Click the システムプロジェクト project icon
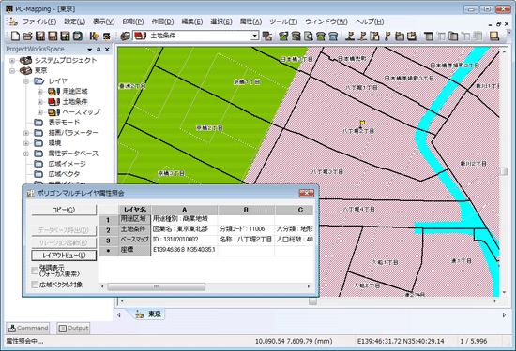Viewport: 516px width, 351px height. click(x=25, y=60)
